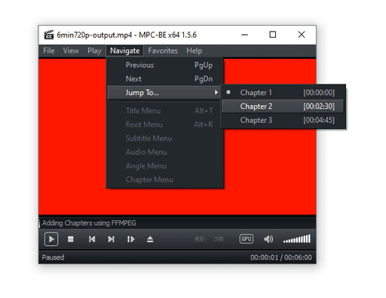Step forward one frame with the frame-step icon

[130, 239]
